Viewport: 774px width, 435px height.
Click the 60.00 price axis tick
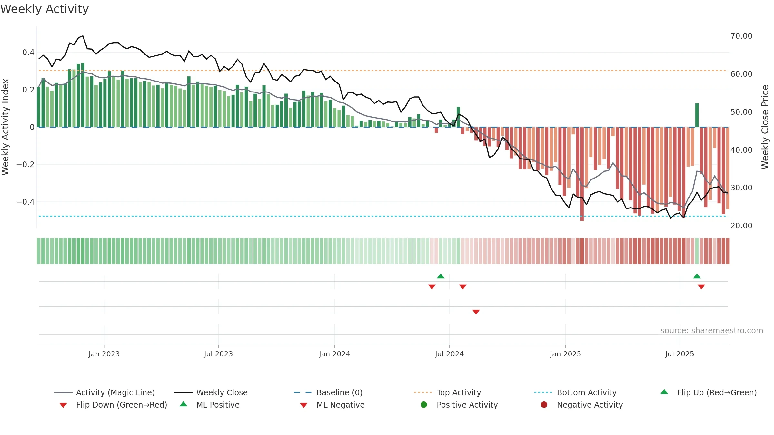pyautogui.click(x=741, y=74)
